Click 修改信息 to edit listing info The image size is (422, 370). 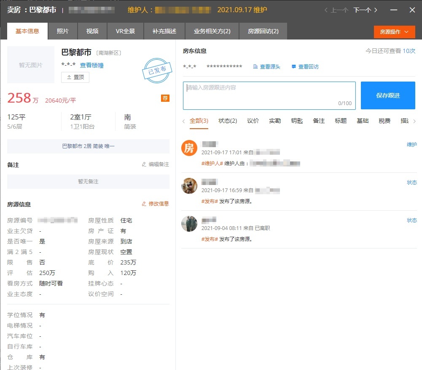pyautogui.click(x=155, y=203)
